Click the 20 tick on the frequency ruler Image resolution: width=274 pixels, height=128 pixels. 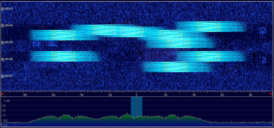tap(166, 95)
